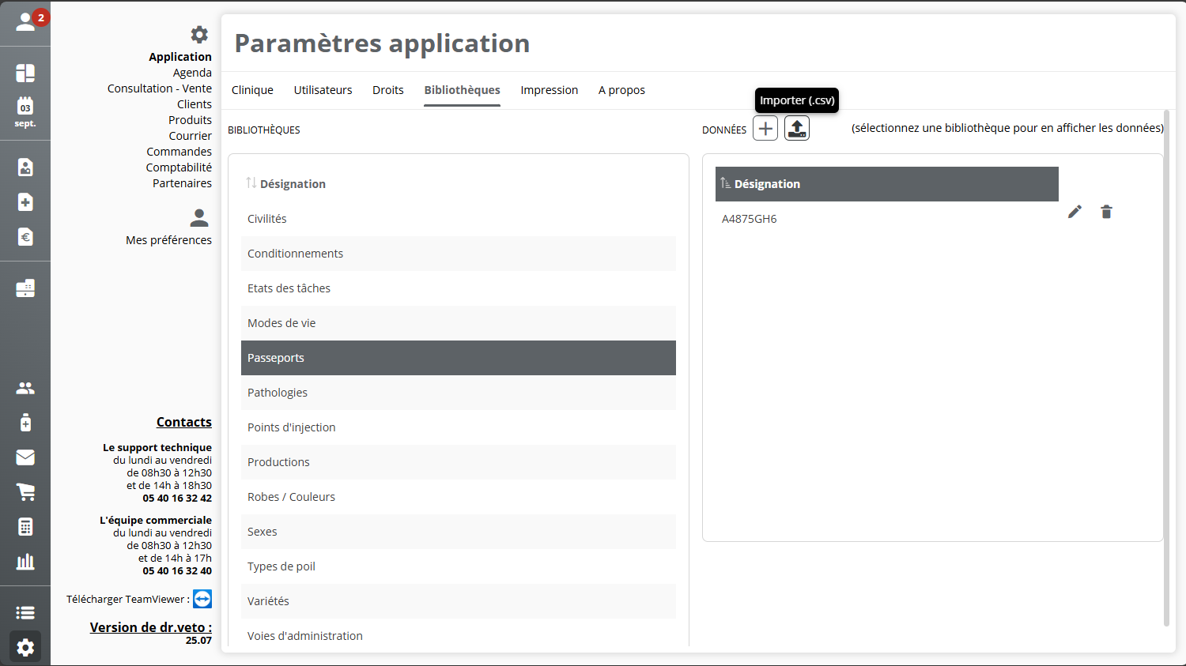Open the calendar icon showing 03 sept.
This screenshot has height=666, width=1186.
pos(25,111)
